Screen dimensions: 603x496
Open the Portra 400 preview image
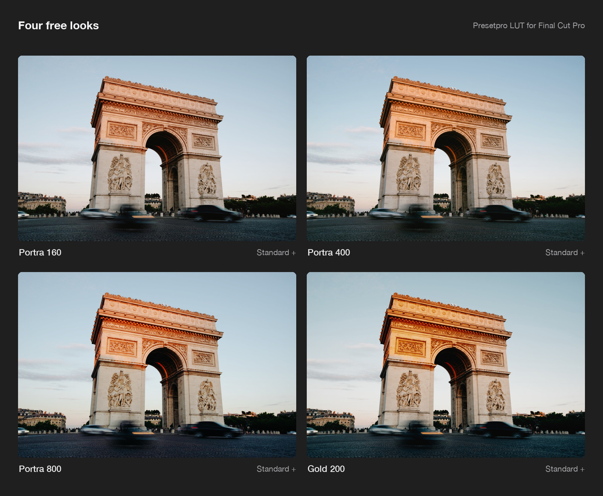point(446,148)
